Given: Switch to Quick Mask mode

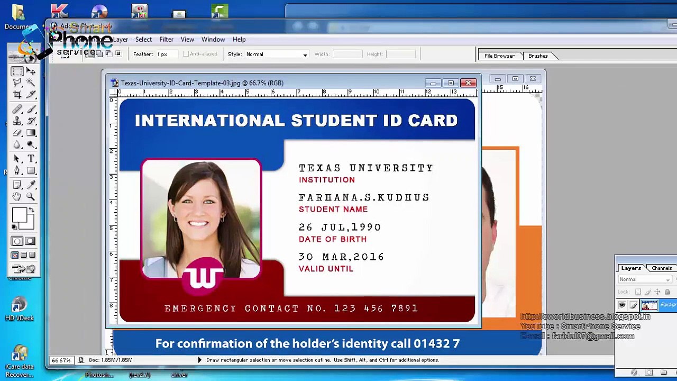Looking at the screenshot, I should pos(30,241).
